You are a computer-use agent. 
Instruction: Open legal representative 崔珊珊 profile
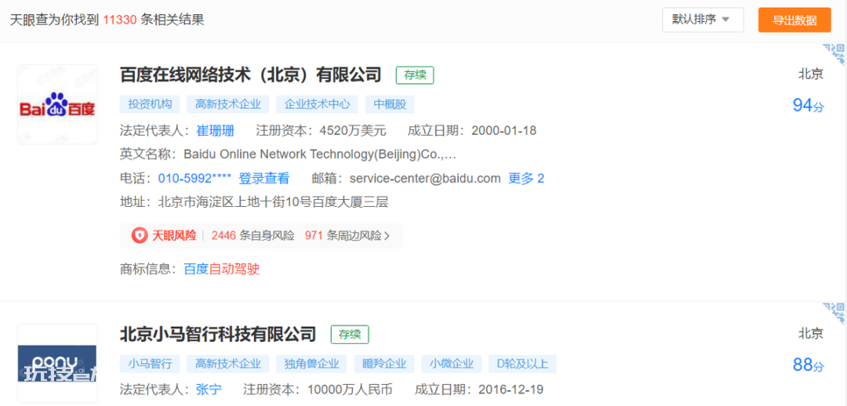coord(215,131)
